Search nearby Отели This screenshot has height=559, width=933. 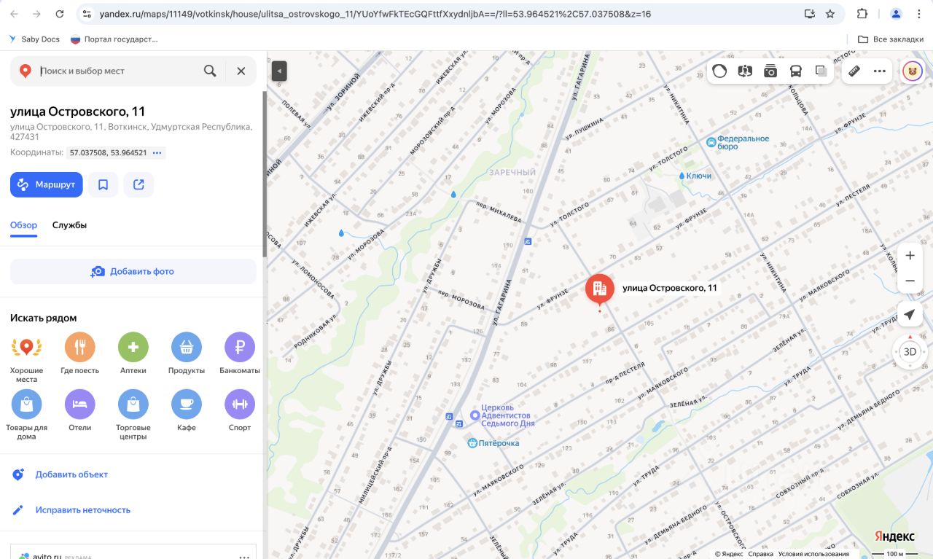pyautogui.click(x=80, y=411)
